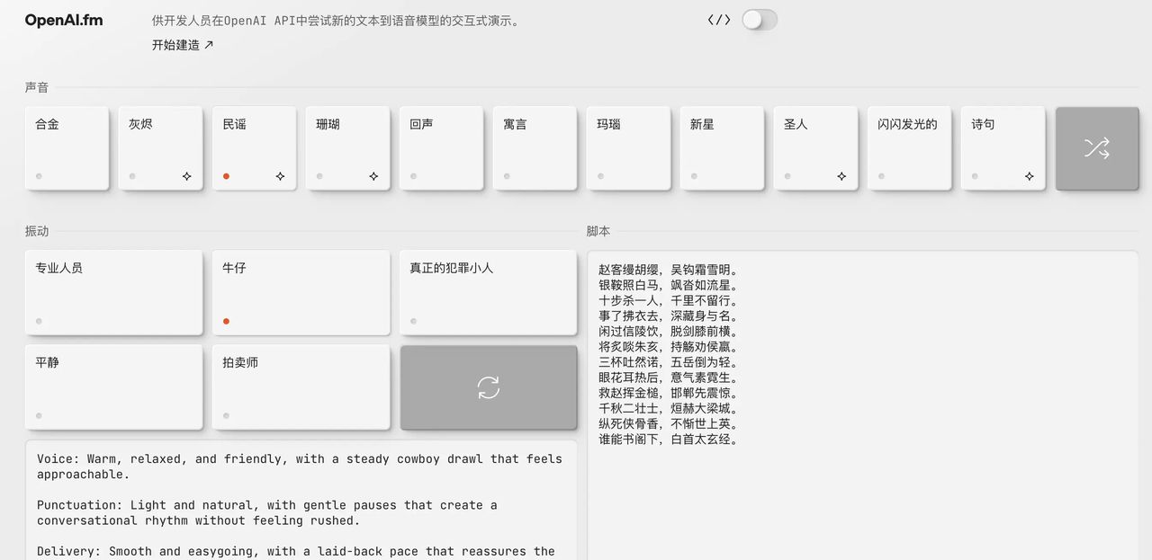
Task: Select the 玛瑙 voice card
Action: 628,147
